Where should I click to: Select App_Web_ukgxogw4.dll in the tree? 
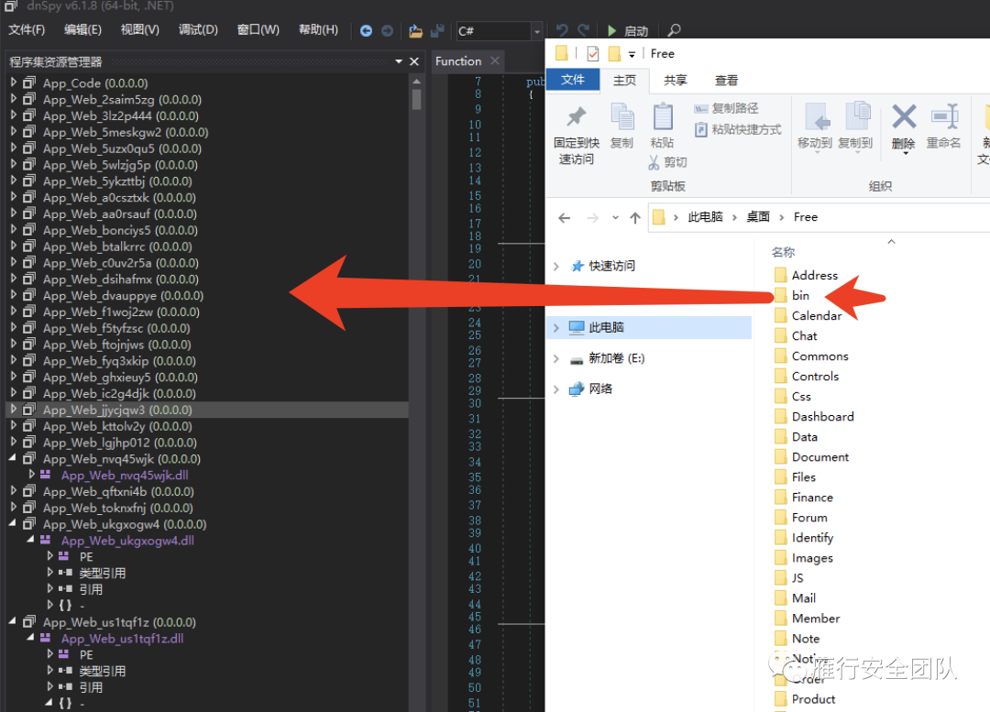(127, 541)
